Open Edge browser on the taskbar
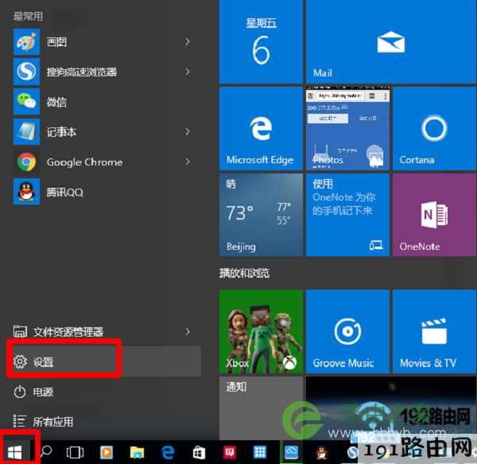This screenshot has height=464, width=477. click(168, 452)
